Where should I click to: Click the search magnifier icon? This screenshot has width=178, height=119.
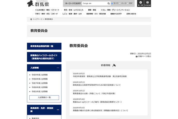[109, 4]
